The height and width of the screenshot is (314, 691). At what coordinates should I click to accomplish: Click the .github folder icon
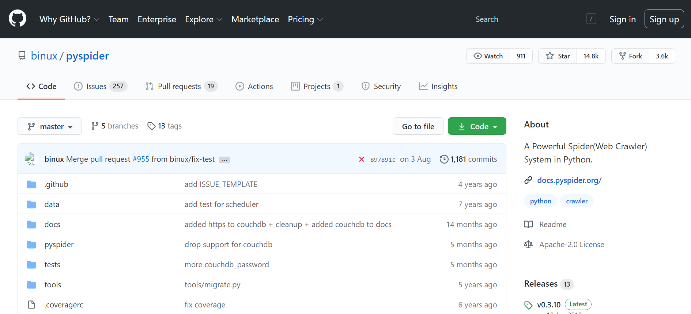(x=31, y=184)
